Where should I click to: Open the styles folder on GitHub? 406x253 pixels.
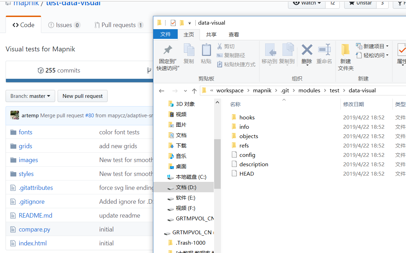pyautogui.click(x=26, y=174)
